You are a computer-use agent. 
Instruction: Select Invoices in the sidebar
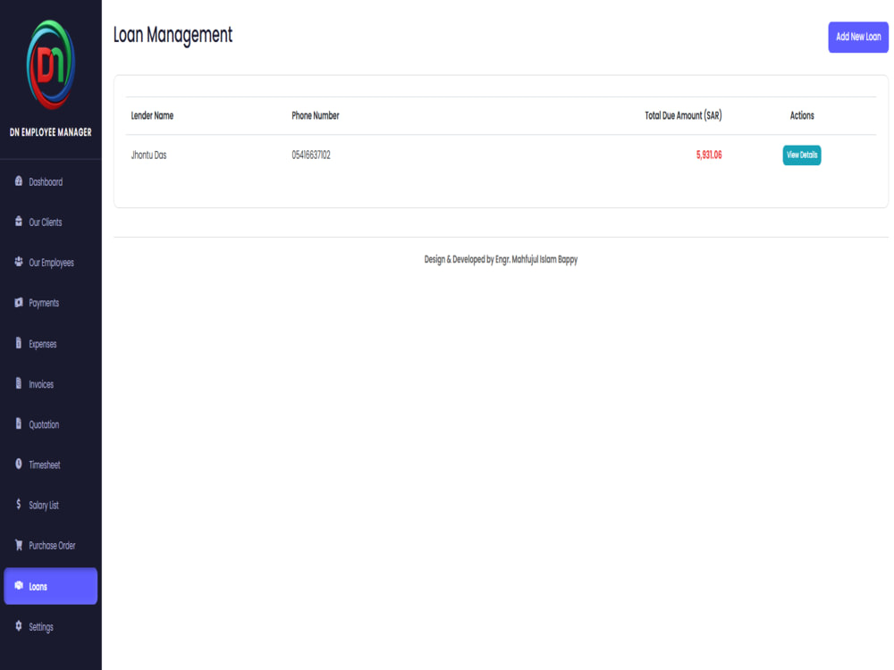pos(50,384)
